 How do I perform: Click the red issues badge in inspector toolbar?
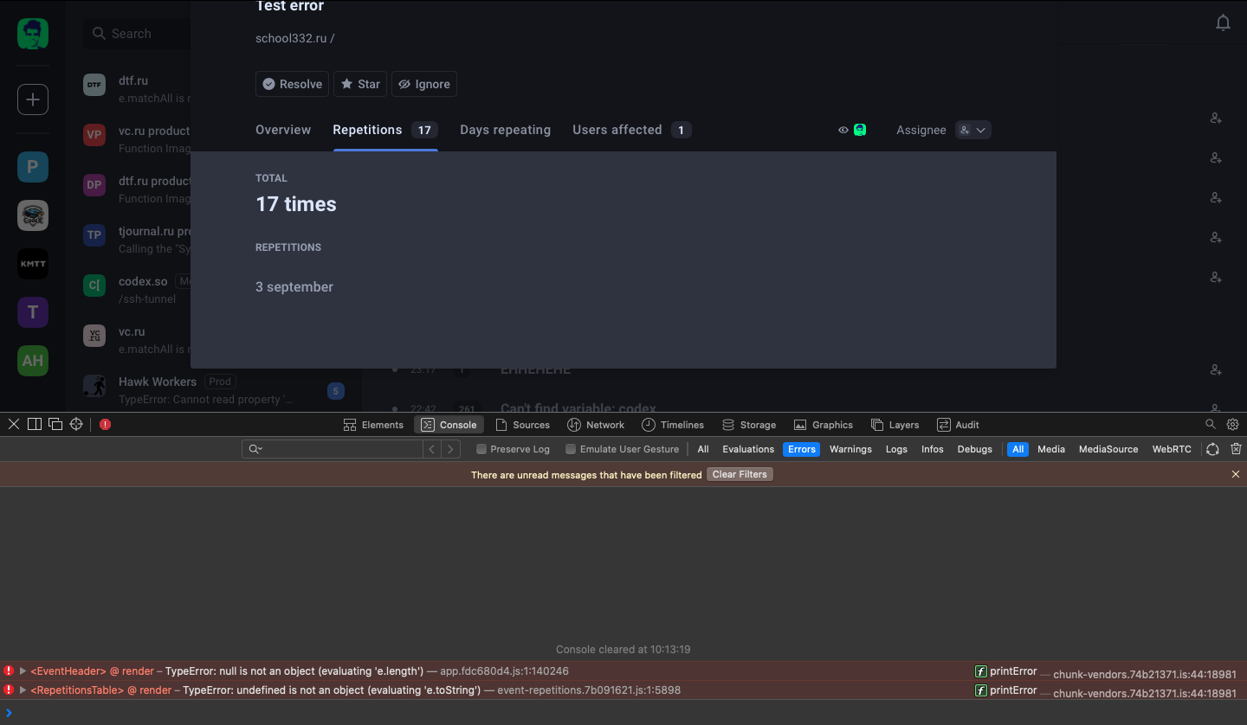click(x=105, y=424)
